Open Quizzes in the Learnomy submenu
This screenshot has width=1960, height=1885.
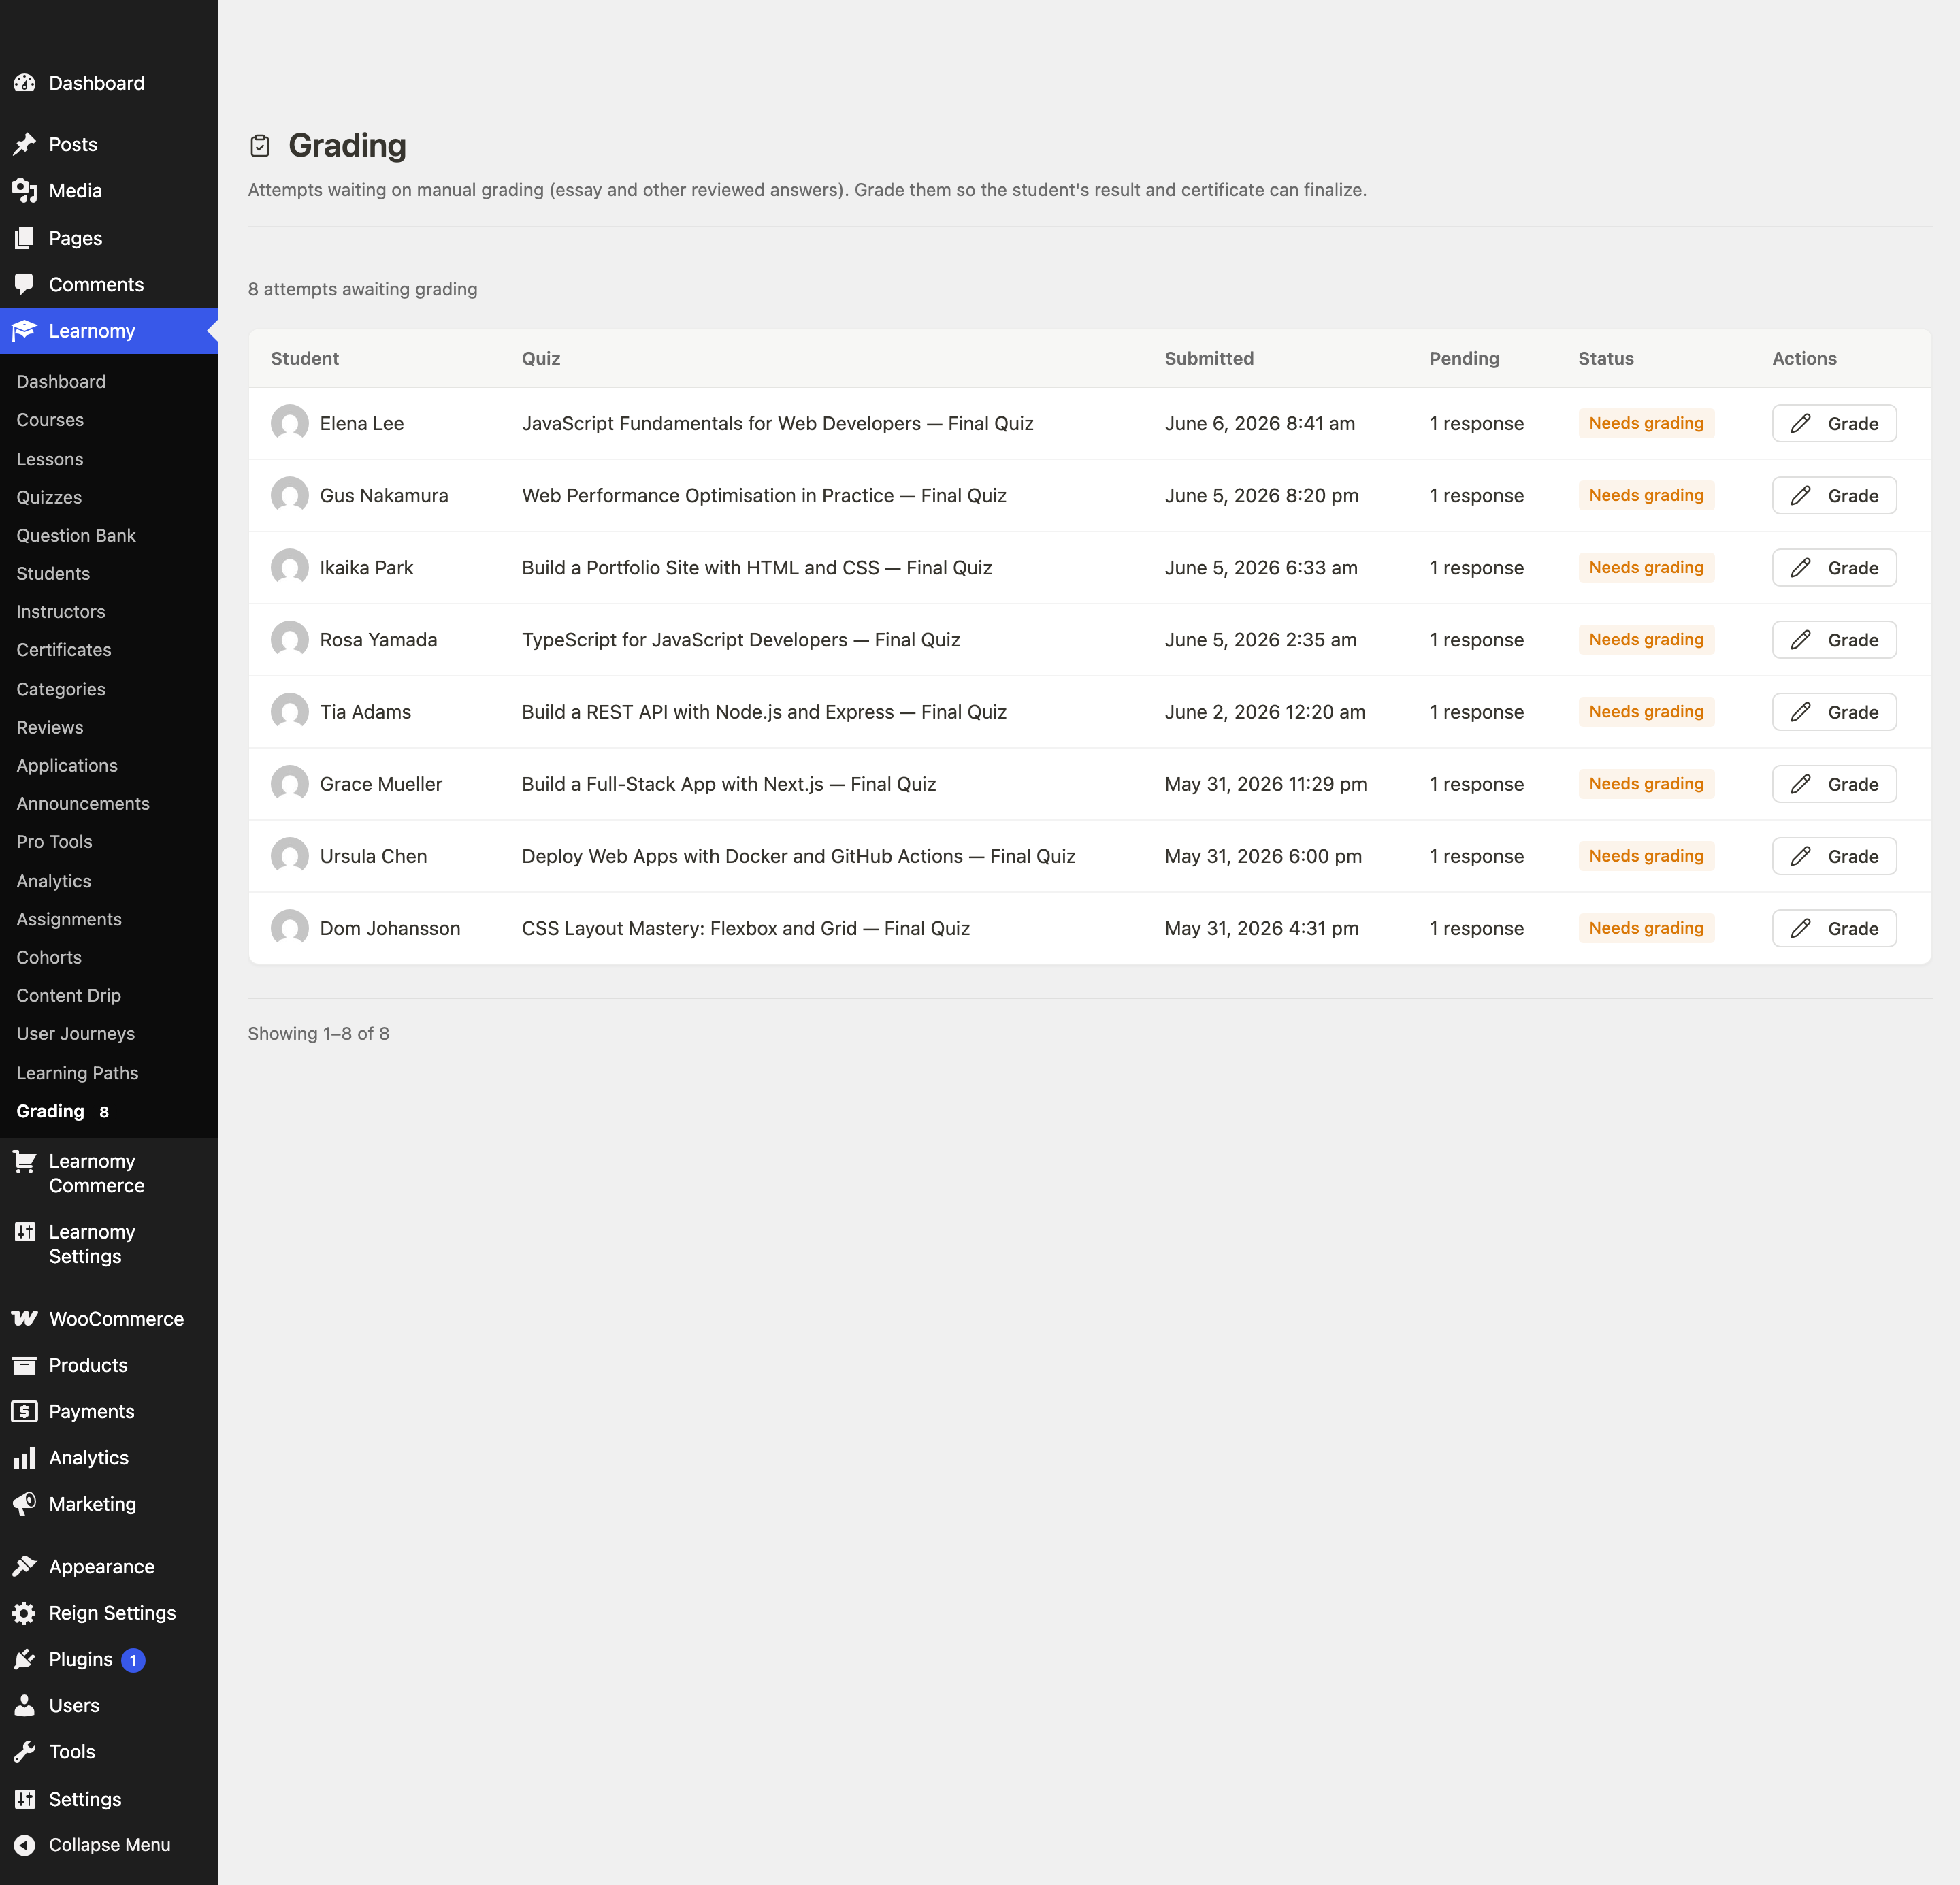click(49, 497)
